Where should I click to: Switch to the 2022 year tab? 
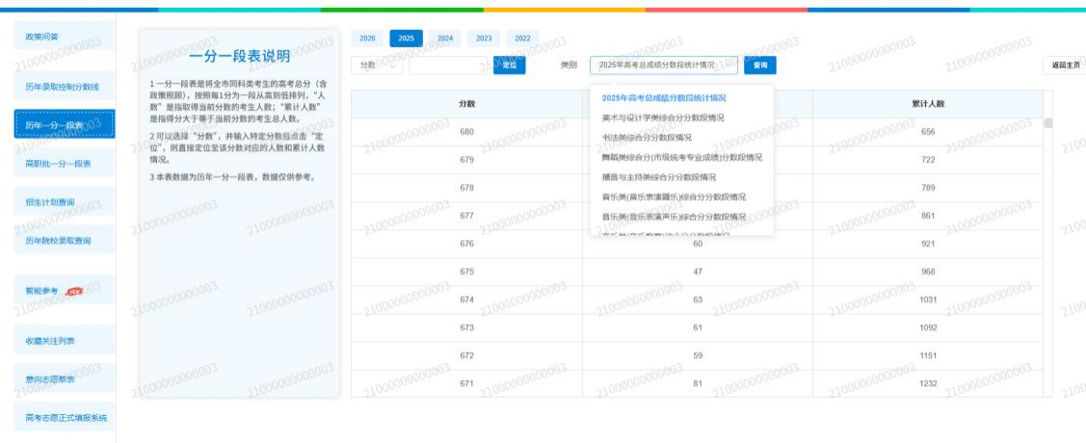click(x=522, y=39)
